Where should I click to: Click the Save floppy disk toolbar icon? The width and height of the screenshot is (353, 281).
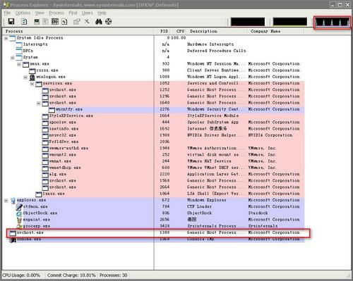(11, 22)
